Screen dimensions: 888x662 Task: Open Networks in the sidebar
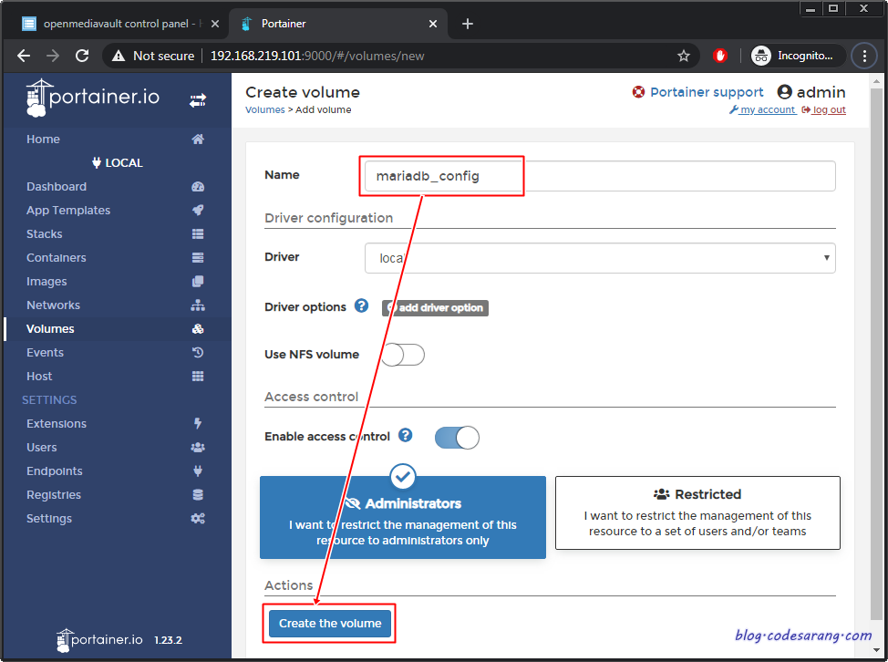click(53, 305)
